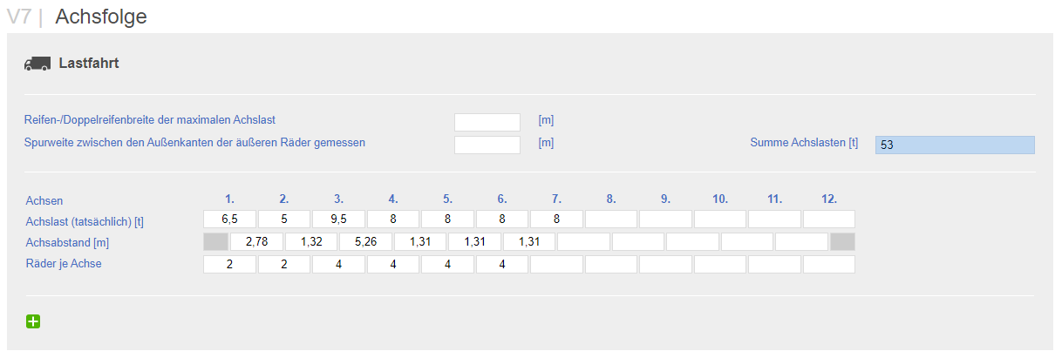This screenshot has width=1062, height=358.
Task: Click empty Achslast field for axle 8
Action: 611,219
